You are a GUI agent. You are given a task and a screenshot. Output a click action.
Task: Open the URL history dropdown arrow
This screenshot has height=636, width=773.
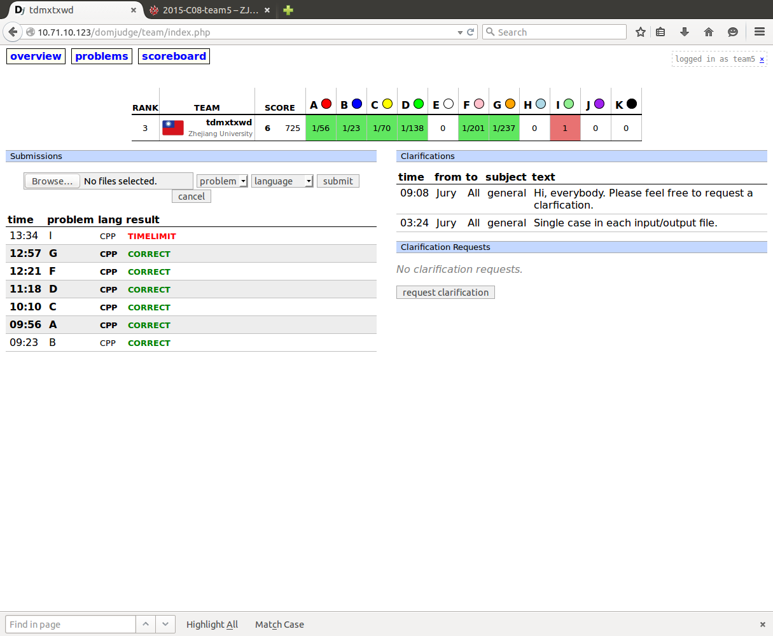tap(460, 32)
